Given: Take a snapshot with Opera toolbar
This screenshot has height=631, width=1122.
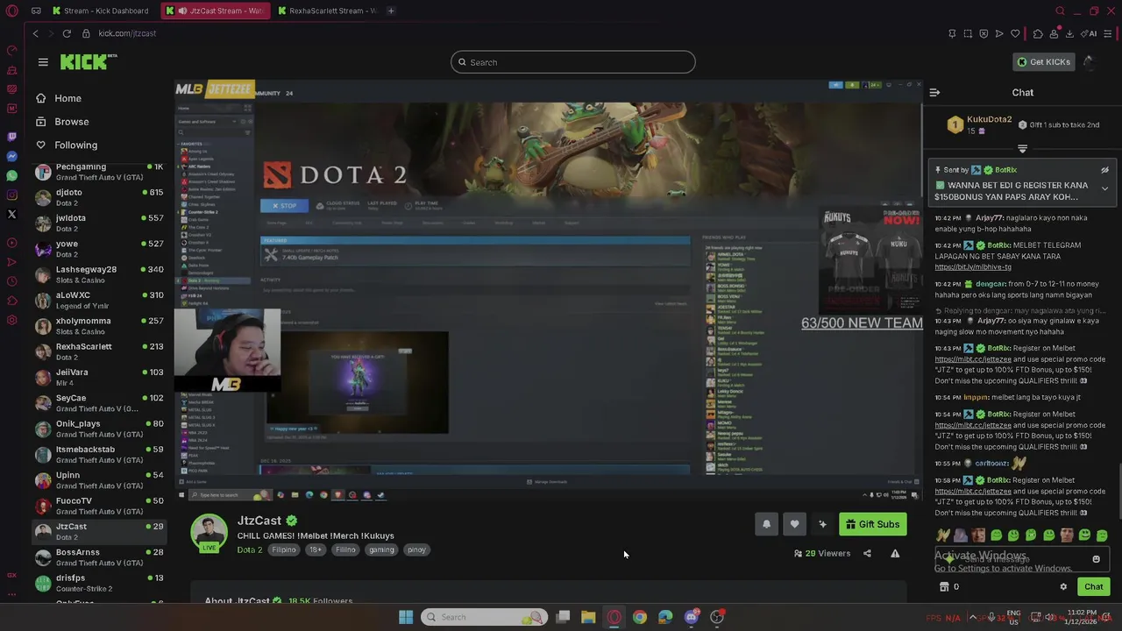Looking at the screenshot, I should [x=968, y=33].
